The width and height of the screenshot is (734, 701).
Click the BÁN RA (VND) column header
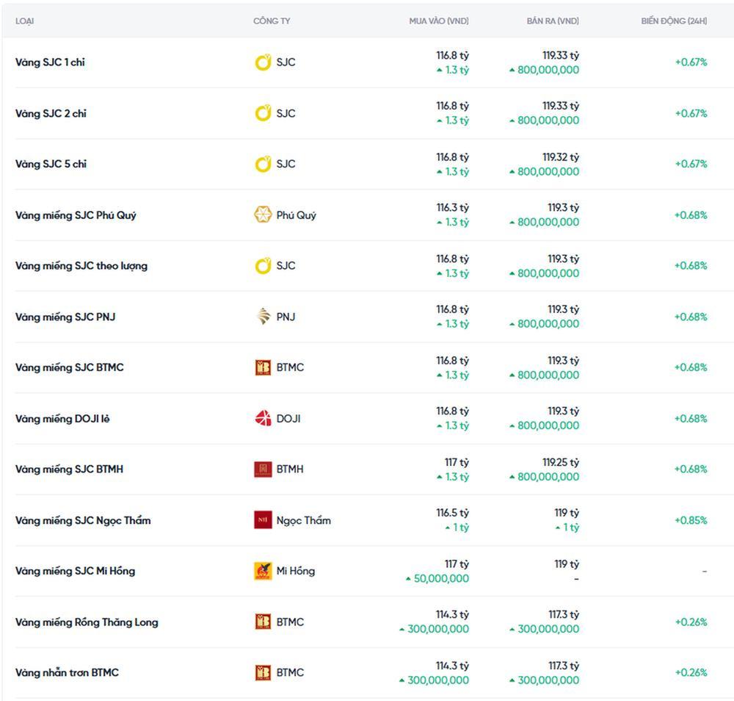click(x=553, y=21)
